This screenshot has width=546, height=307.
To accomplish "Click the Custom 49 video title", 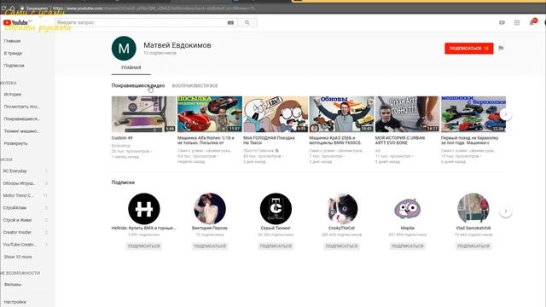I will [x=122, y=138].
